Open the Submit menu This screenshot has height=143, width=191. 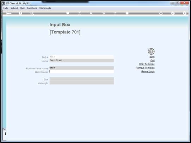point(14,8)
